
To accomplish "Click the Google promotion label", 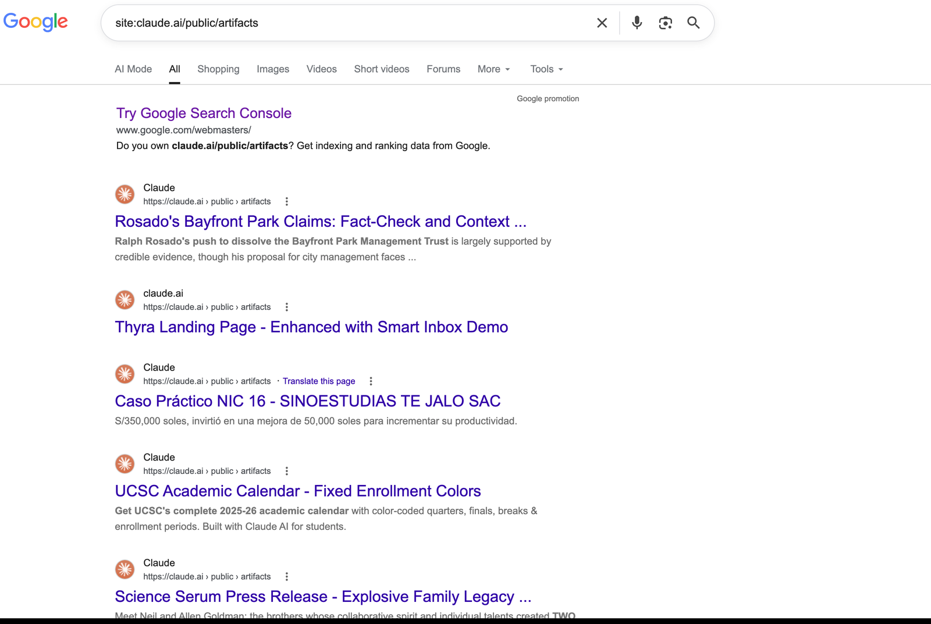I will 548,99.
